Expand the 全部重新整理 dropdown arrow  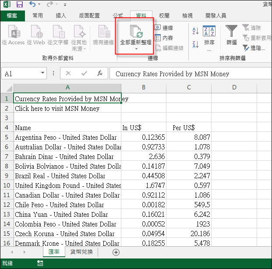(136, 49)
